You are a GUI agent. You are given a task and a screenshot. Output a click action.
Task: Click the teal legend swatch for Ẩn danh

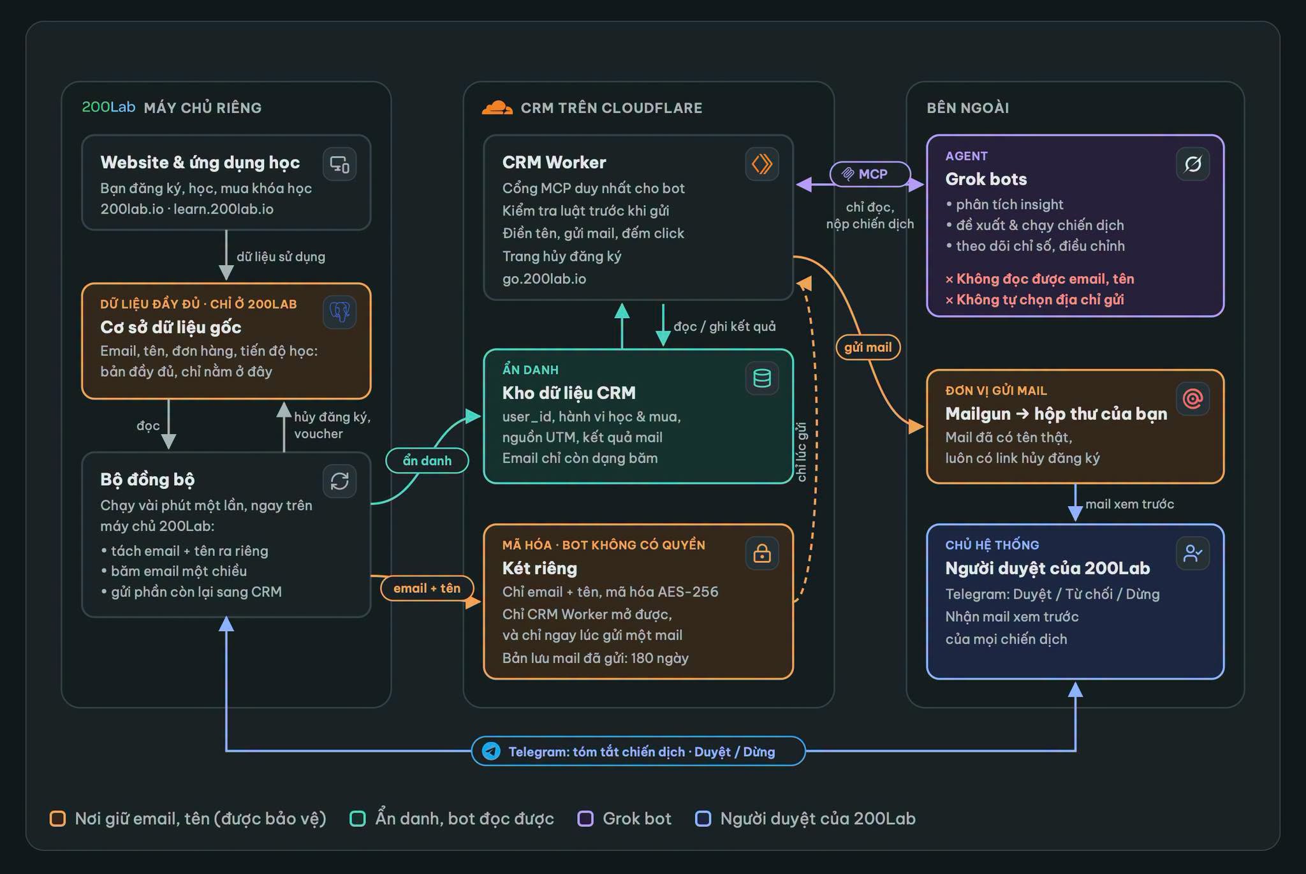pos(358,819)
